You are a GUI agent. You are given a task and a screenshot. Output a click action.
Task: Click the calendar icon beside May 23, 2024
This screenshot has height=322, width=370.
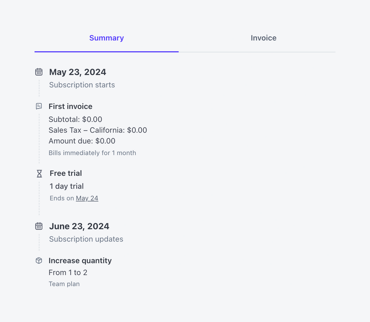pos(39,71)
